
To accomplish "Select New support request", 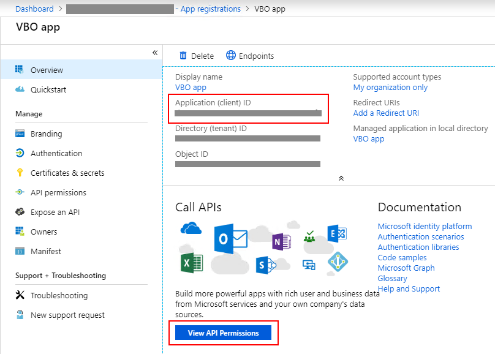I will click(x=69, y=315).
